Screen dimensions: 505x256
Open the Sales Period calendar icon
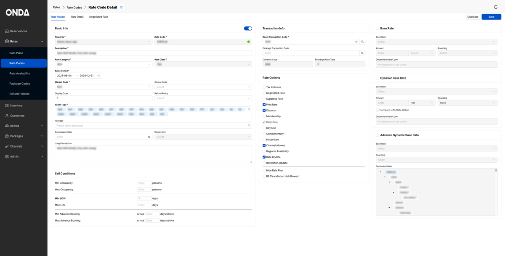click(x=99, y=76)
